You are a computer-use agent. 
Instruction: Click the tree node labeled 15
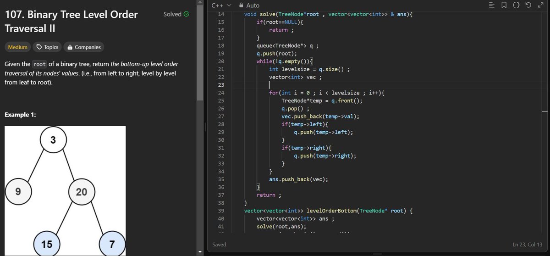coord(46,244)
